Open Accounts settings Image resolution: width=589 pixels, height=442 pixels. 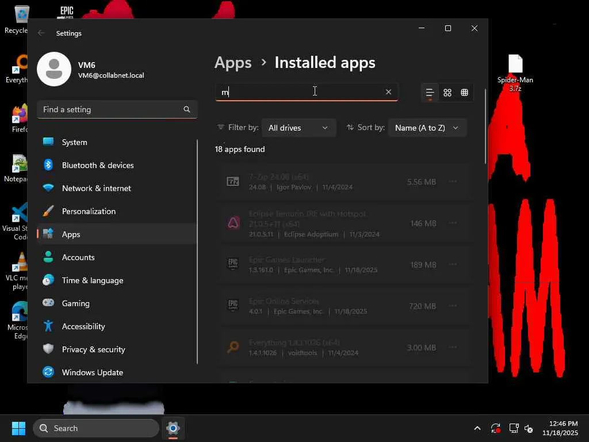pyautogui.click(x=117, y=257)
